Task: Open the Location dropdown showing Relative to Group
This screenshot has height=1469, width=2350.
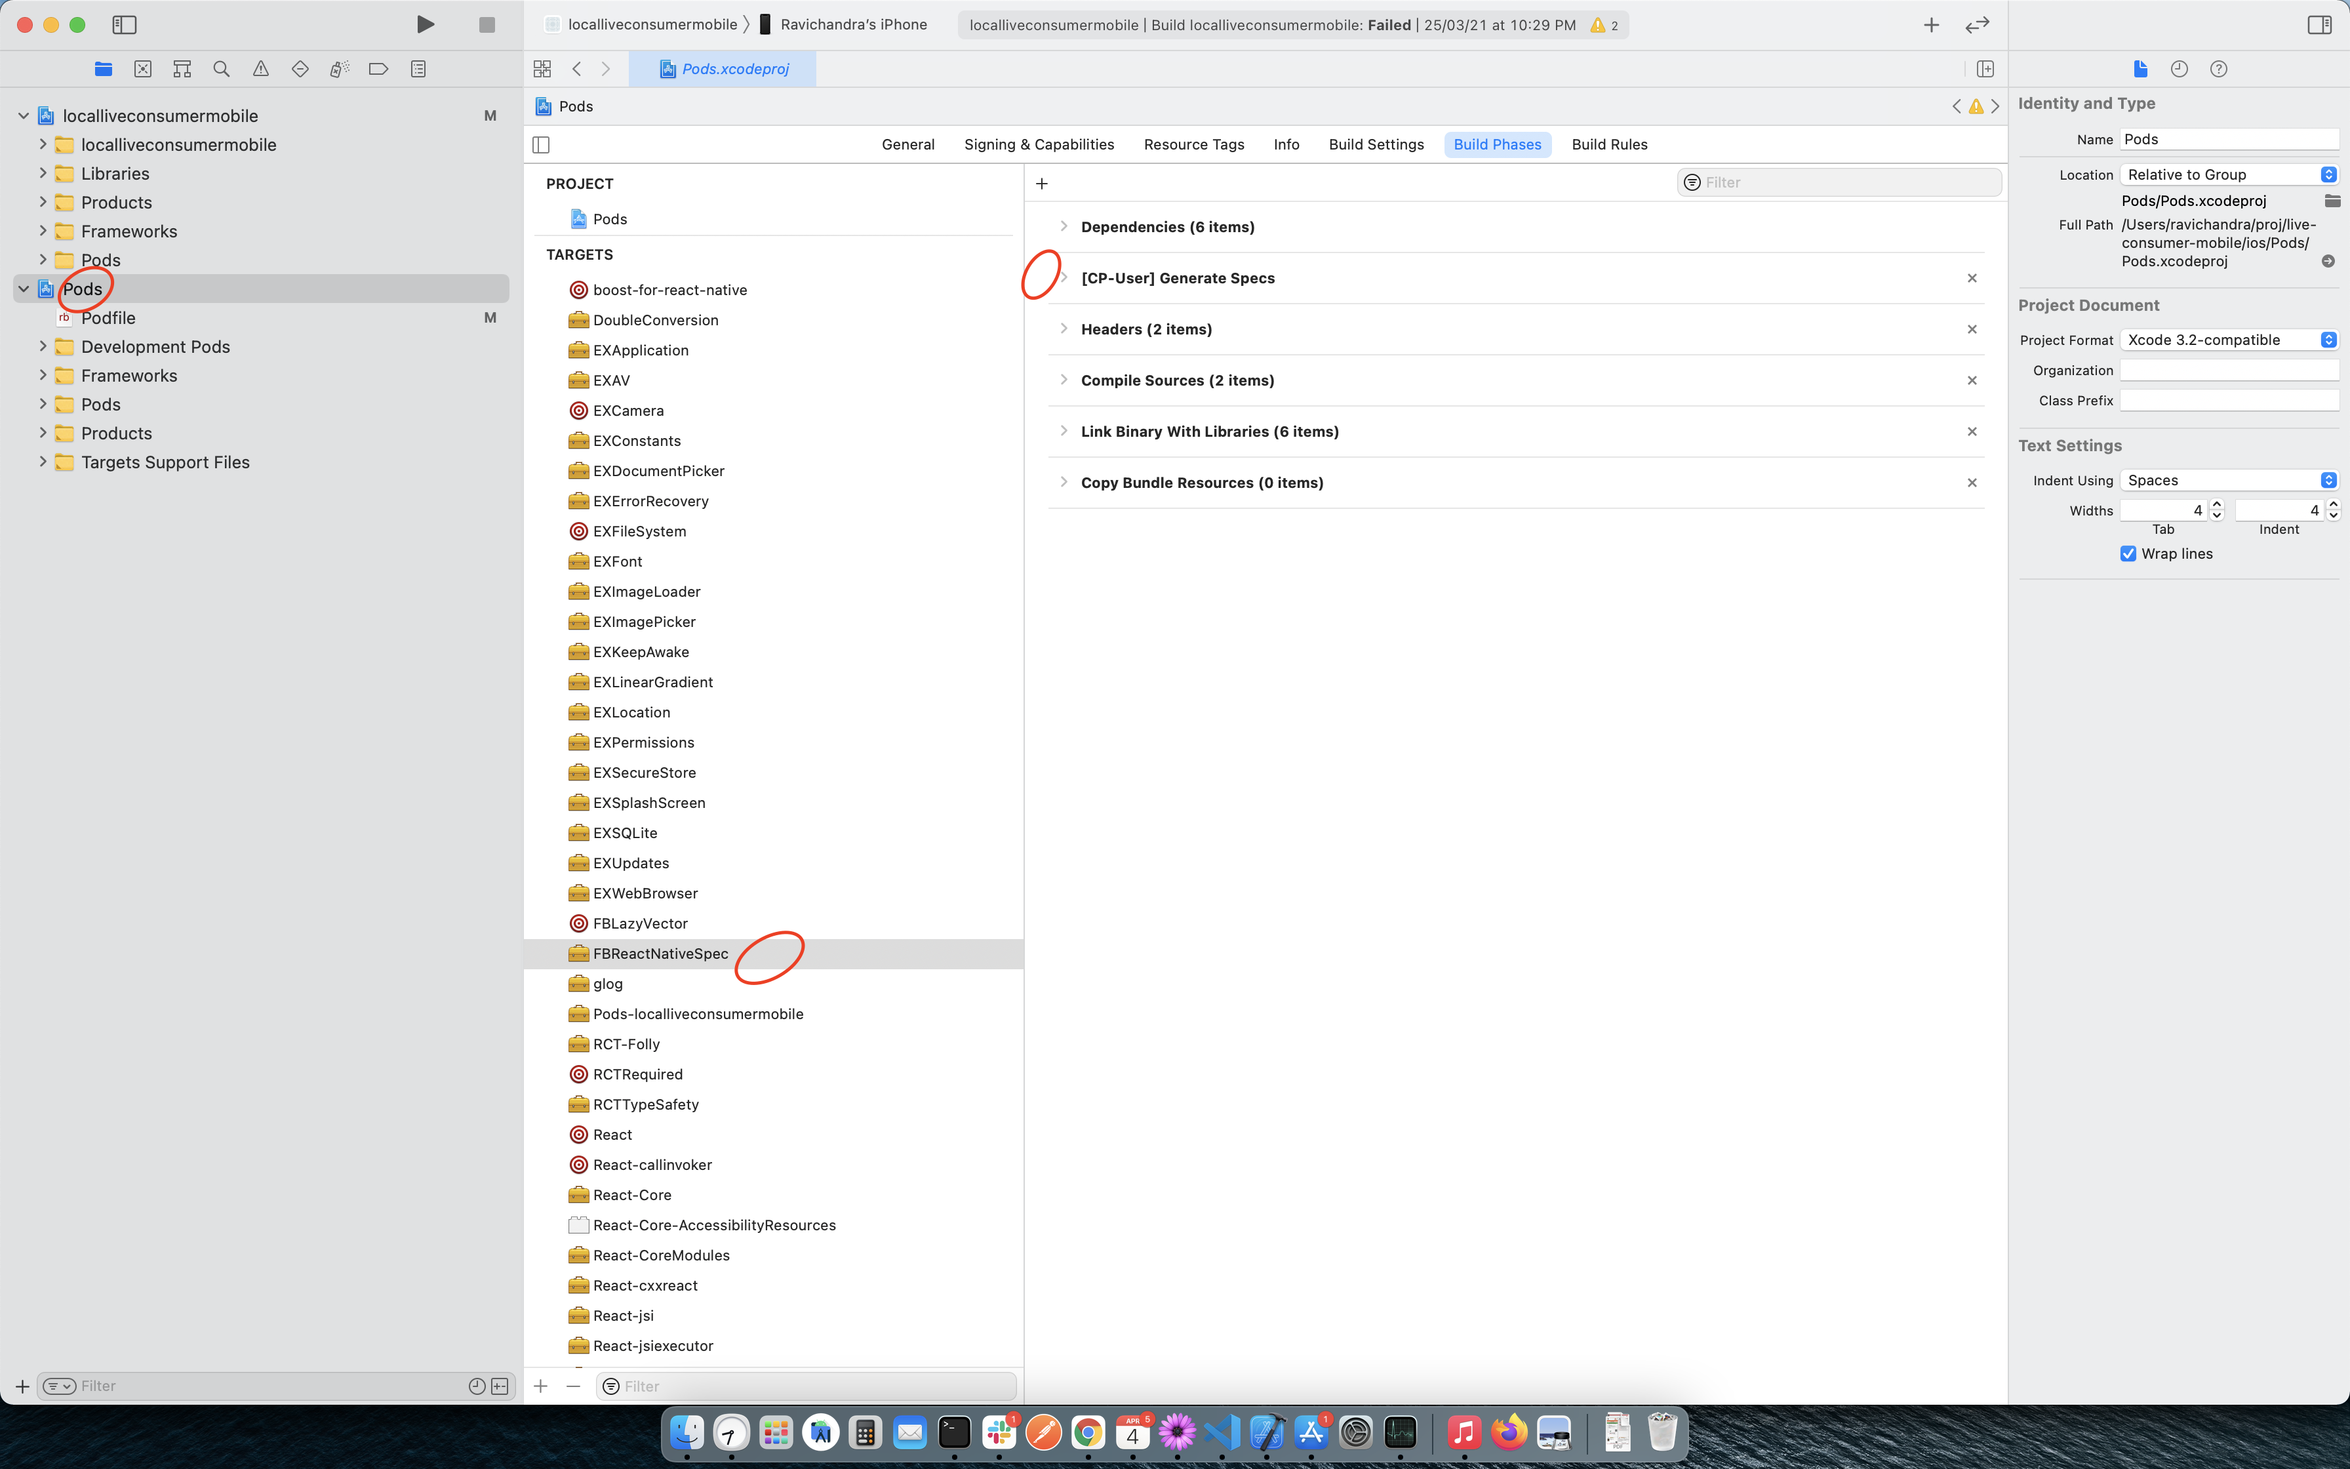Action: point(2229,174)
